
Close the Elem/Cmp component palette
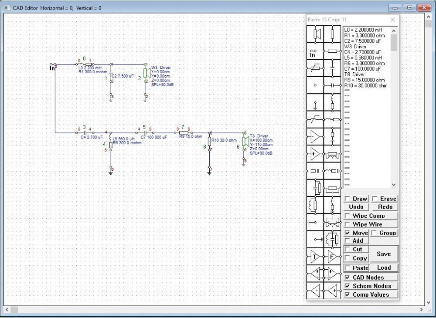pos(392,20)
